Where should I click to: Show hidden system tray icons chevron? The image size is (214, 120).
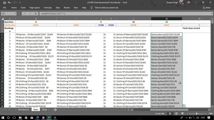click(x=186, y=118)
